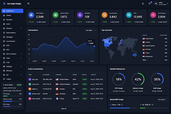
Task: Open Resellers in the sidebar
Action: (x=12, y=20)
